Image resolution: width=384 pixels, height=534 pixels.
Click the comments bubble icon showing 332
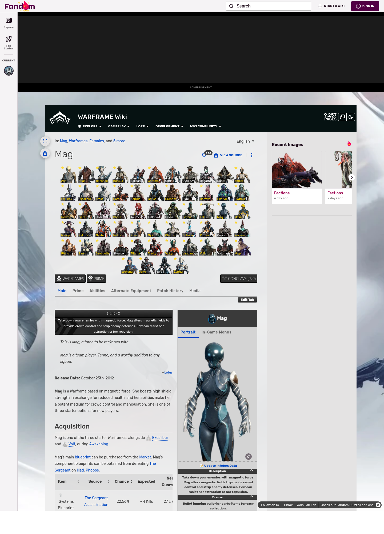click(205, 155)
